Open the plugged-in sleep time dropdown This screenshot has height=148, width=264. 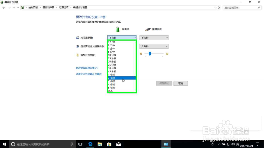[x=154, y=46]
